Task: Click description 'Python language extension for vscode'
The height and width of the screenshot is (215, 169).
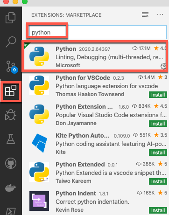Action: point(107,86)
